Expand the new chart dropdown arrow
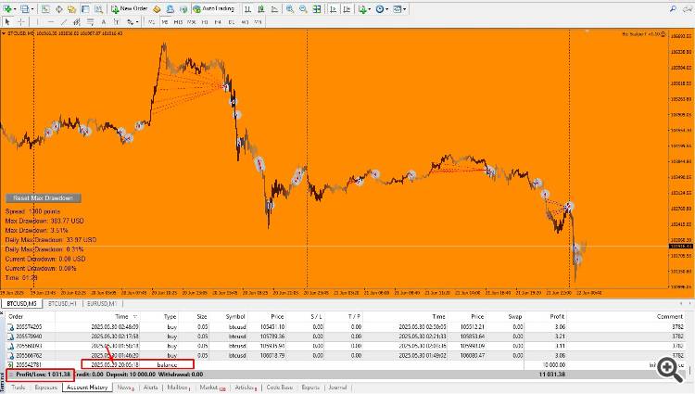Viewport: 695px width, 394px height. click(15, 9)
